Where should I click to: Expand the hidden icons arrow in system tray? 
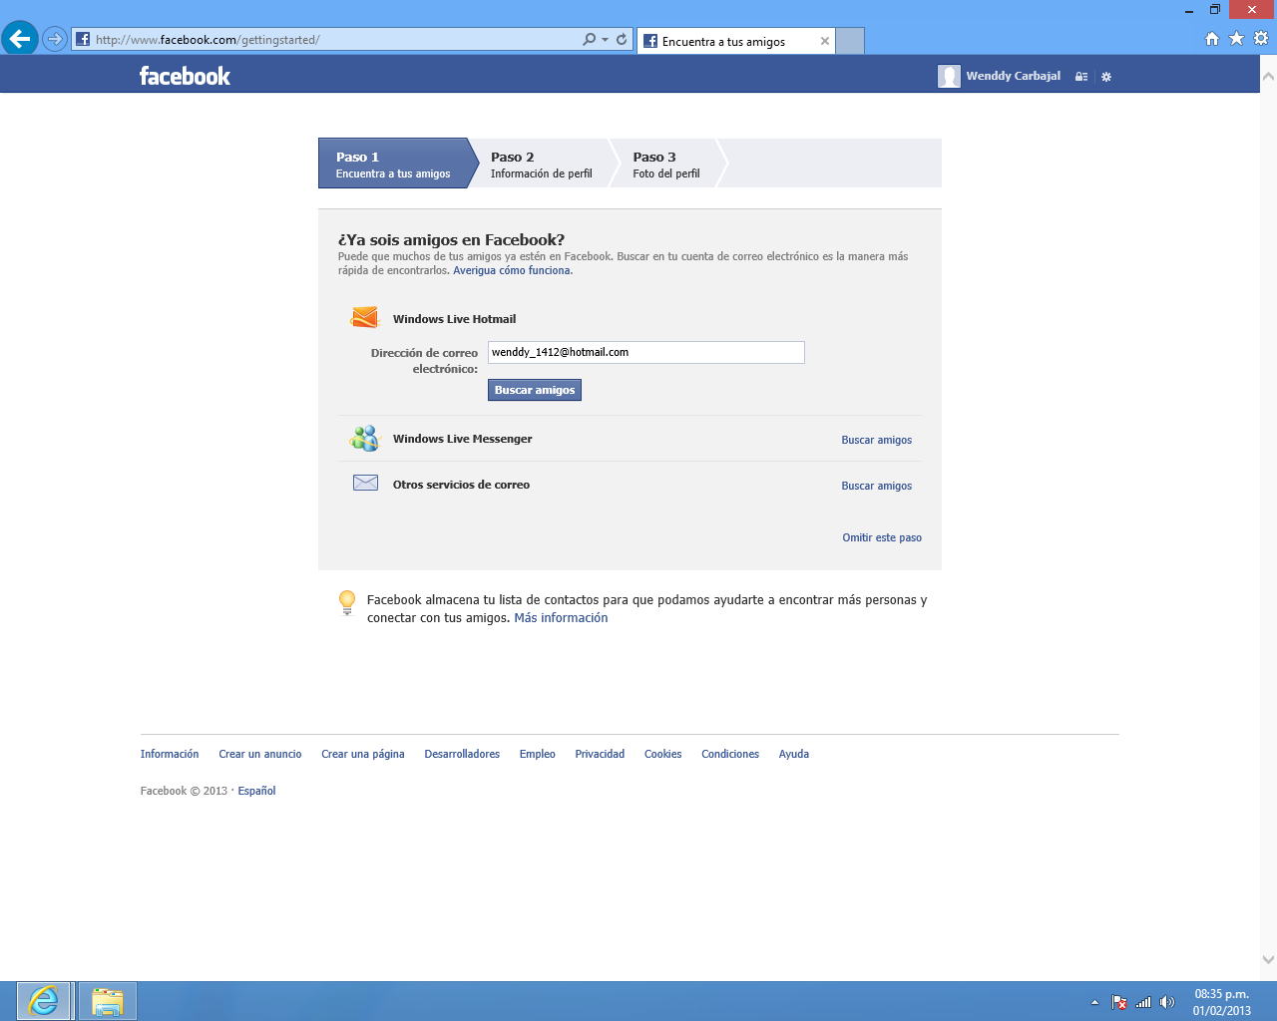1093,1002
